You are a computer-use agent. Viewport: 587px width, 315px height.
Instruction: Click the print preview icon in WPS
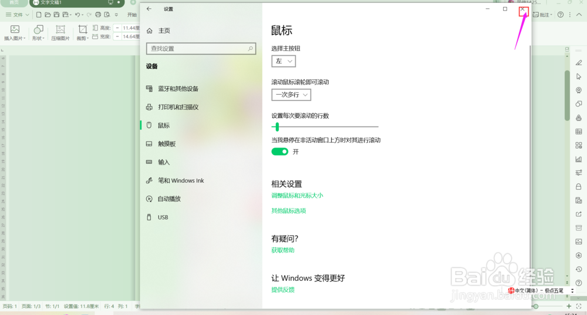pos(107,15)
